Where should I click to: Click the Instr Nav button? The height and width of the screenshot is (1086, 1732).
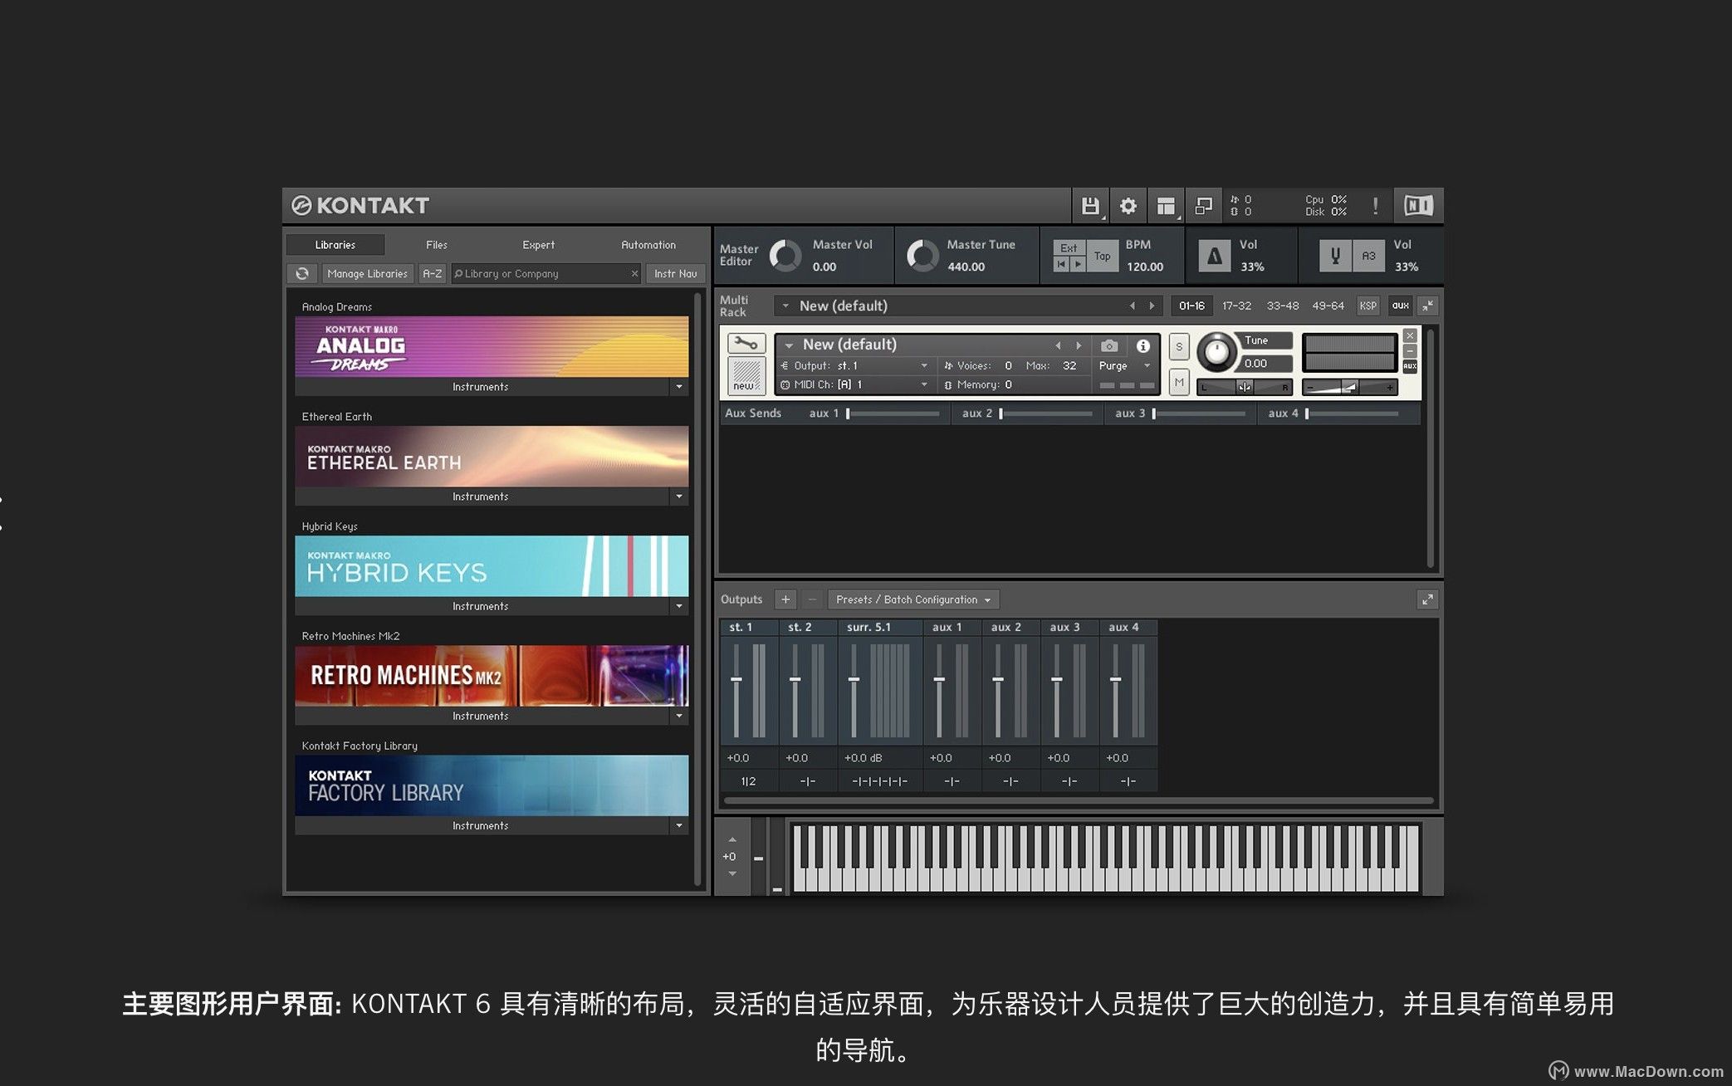pos(675,273)
